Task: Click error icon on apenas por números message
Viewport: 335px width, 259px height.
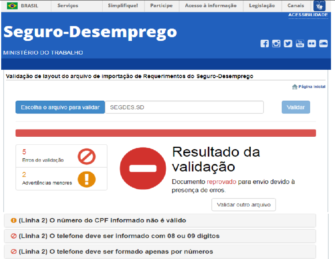Action: [14, 251]
